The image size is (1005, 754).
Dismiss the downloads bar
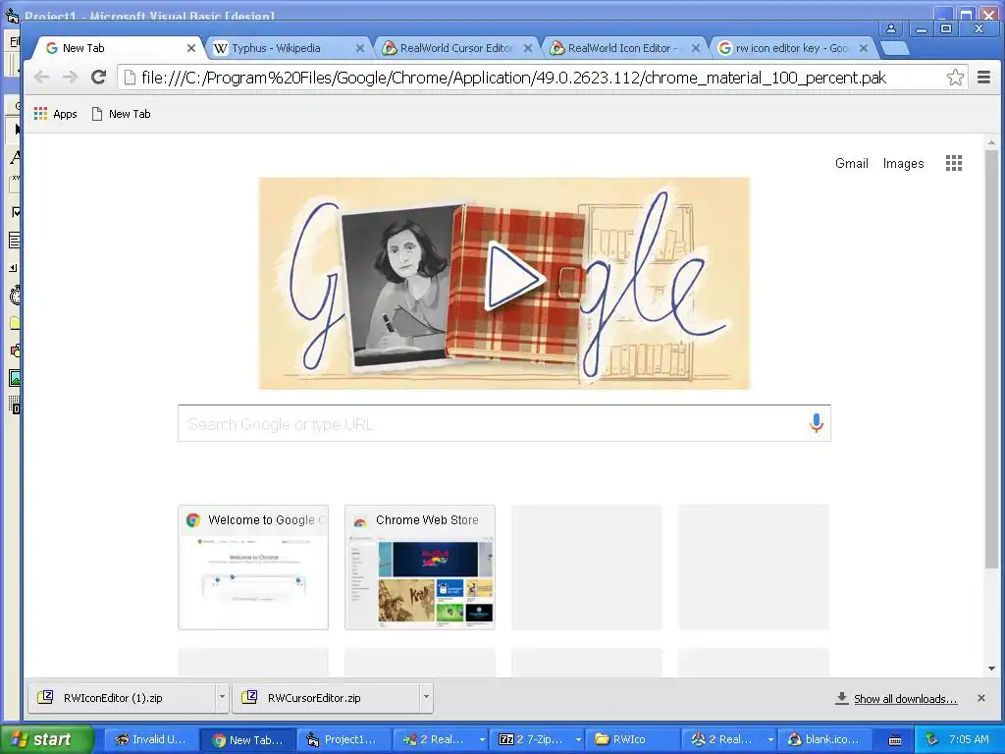(x=981, y=698)
